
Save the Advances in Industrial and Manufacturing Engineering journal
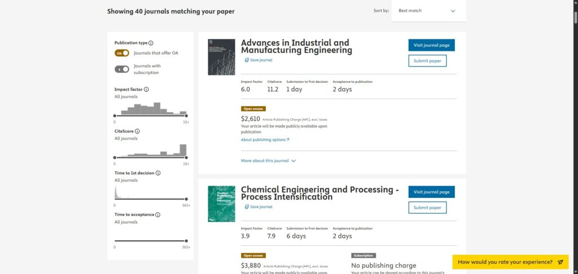point(259,60)
